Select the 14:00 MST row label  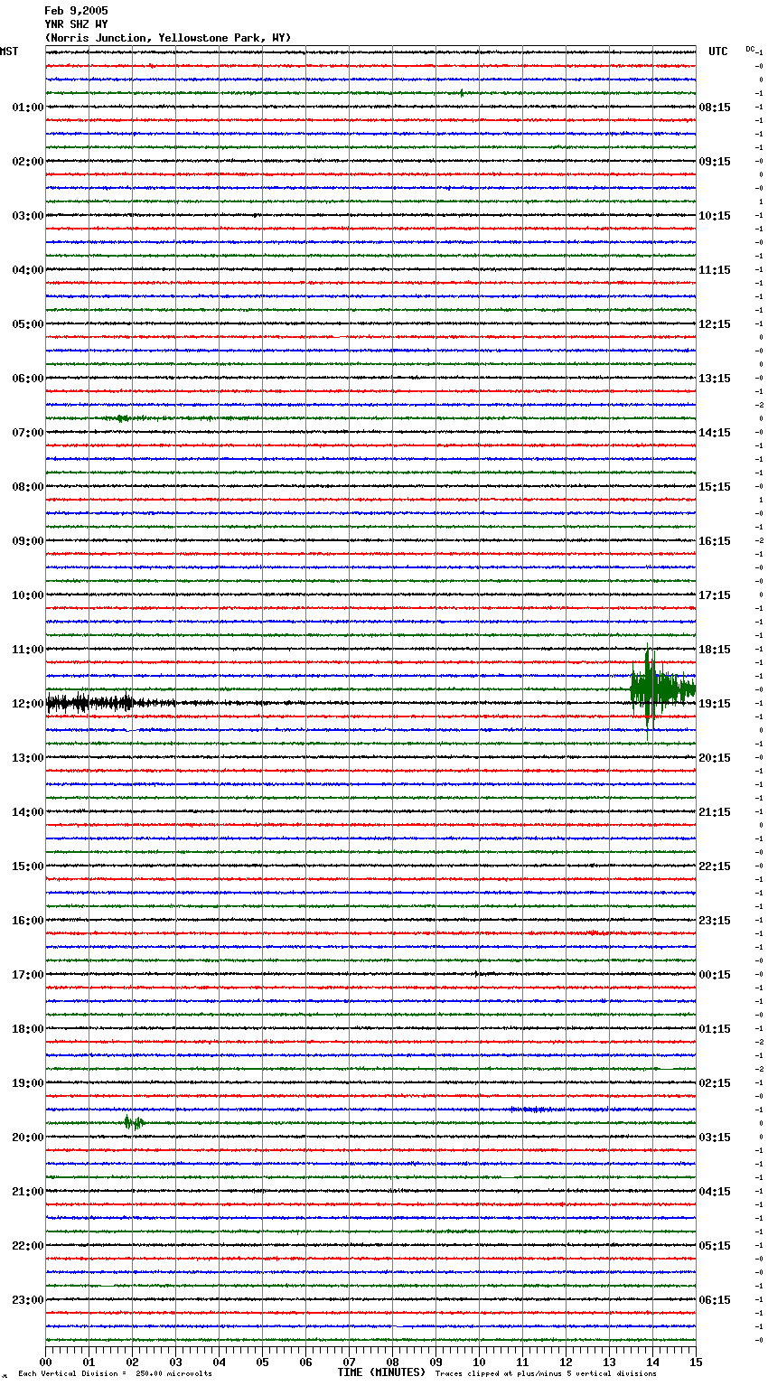tap(28, 812)
